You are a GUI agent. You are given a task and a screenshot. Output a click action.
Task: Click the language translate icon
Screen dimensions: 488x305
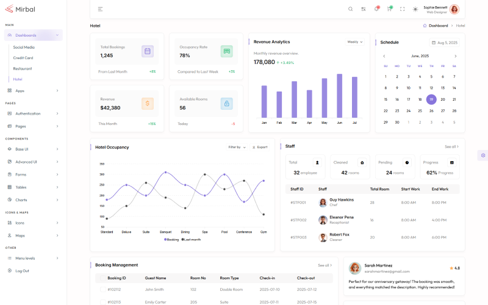click(x=364, y=9)
